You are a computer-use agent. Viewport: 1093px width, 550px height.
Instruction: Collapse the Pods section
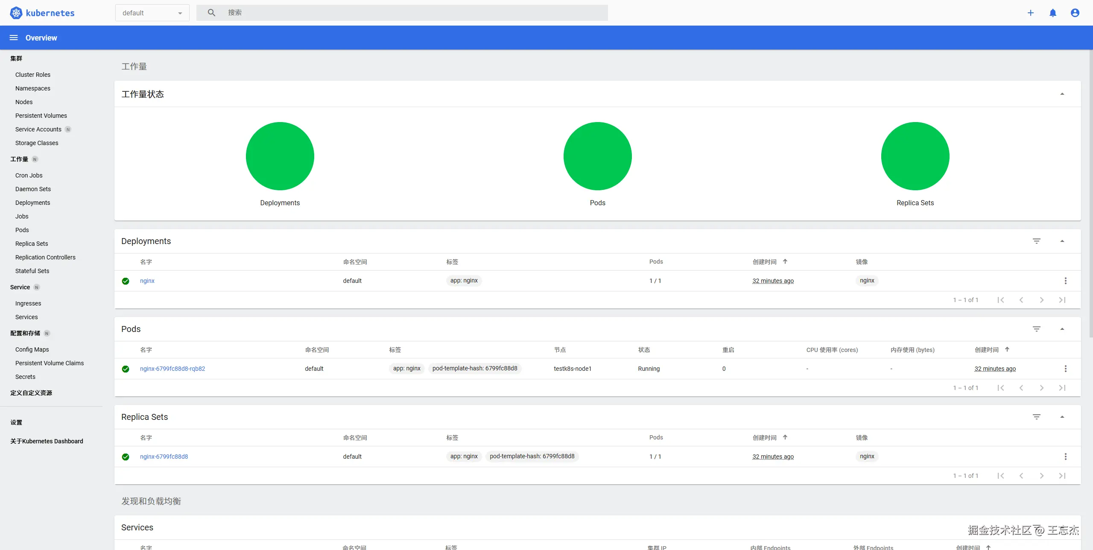tap(1062, 329)
